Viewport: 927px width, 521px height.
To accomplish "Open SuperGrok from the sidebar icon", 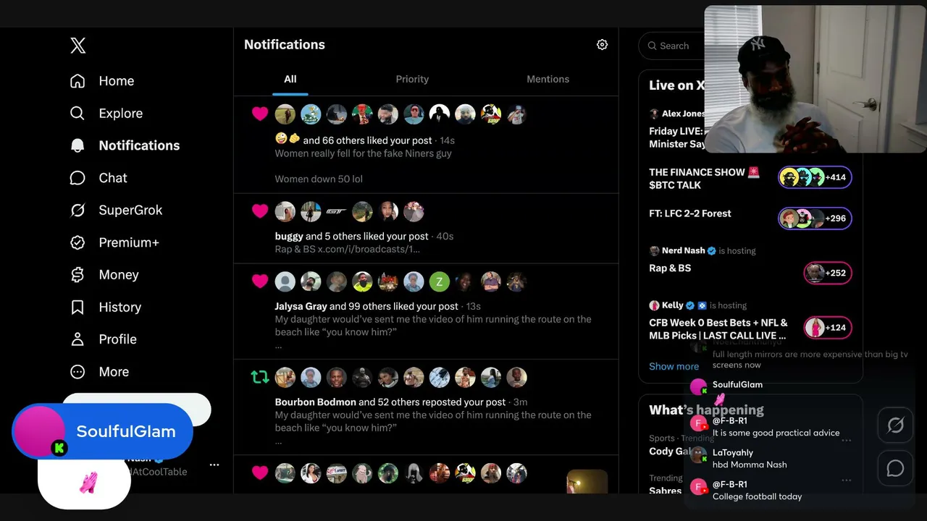I will 77,210.
